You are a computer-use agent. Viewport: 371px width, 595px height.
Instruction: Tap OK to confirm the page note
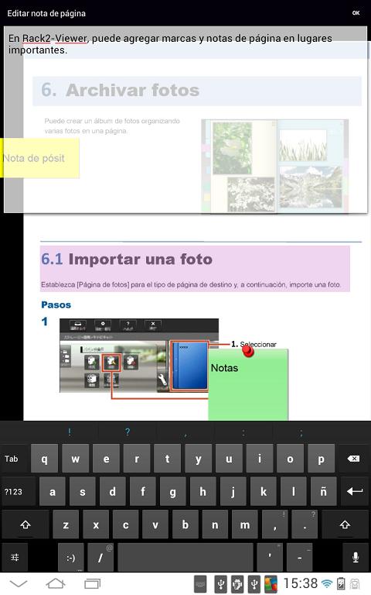tap(356, 13)
